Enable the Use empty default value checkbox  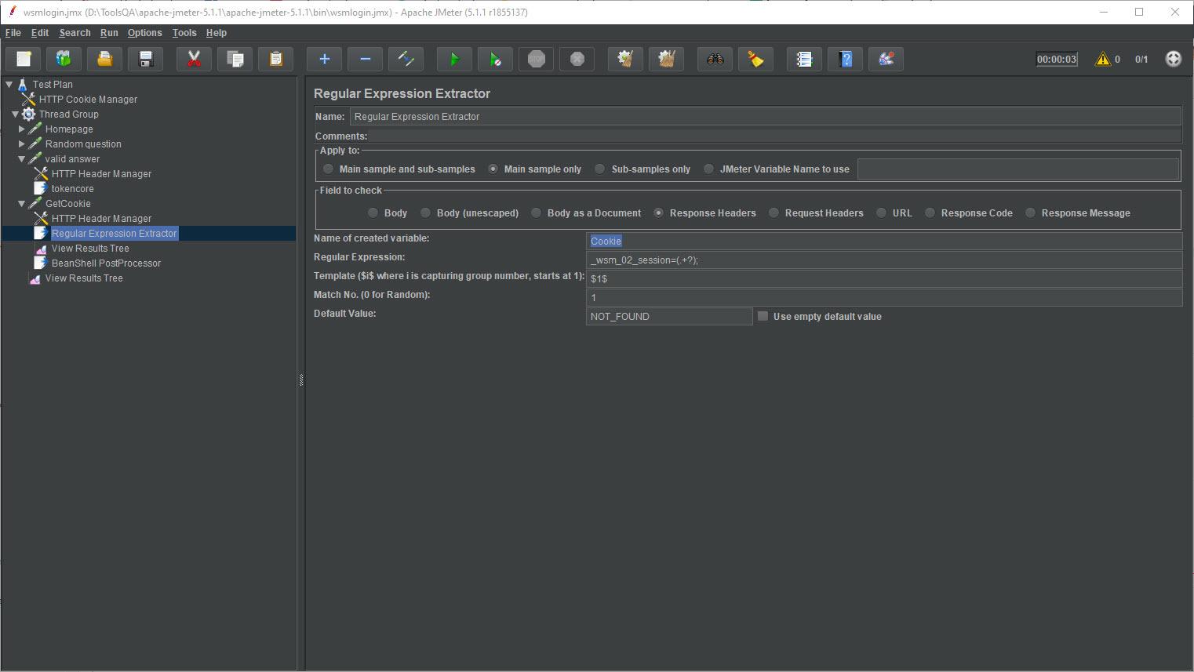click(763, 316)
